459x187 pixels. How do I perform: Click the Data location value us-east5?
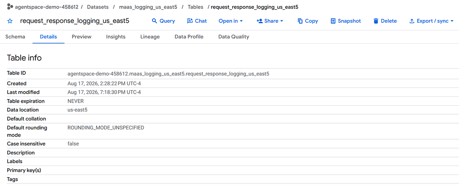[x=77, y=110]
